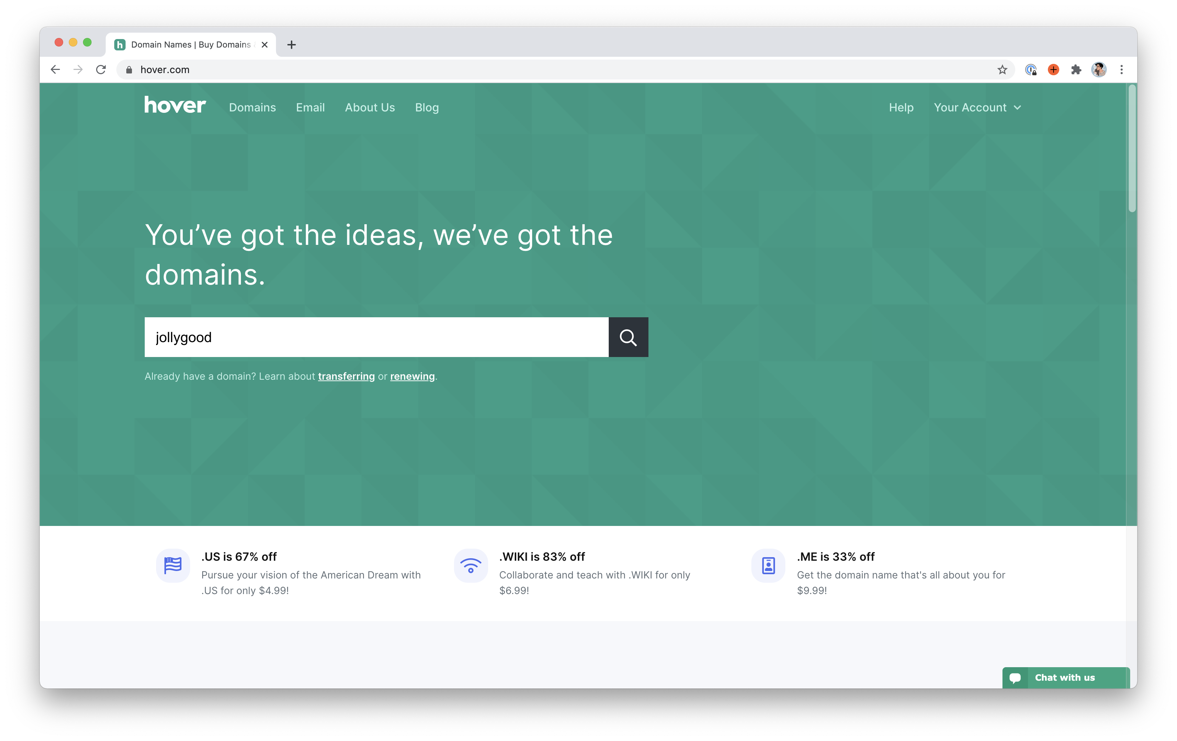The width and height of the screenshot is (1177, 741).
Task: Click the Help navigation button
Action: coord(901,108)
